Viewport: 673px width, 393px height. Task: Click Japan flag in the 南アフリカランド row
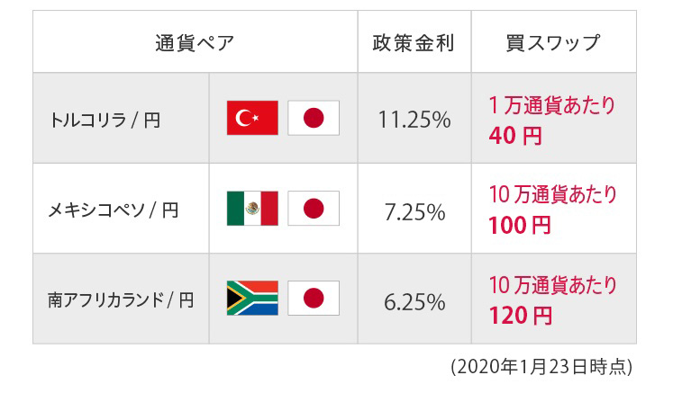click(x=313, y=299)
